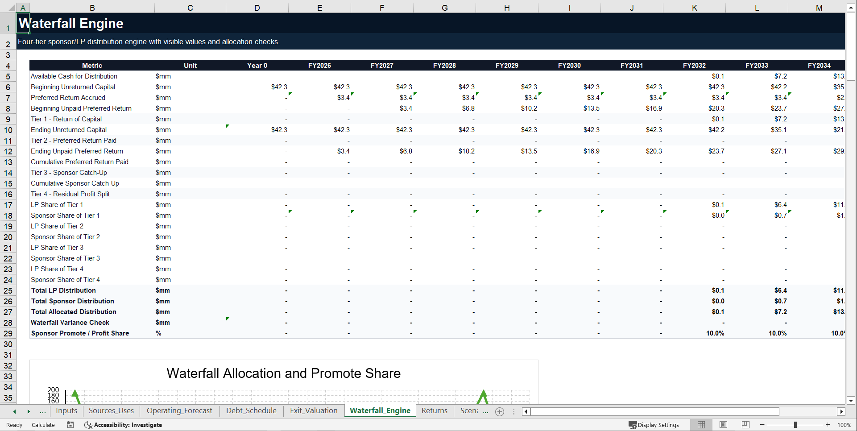Switch to Page Layout view

coord(723,425)
